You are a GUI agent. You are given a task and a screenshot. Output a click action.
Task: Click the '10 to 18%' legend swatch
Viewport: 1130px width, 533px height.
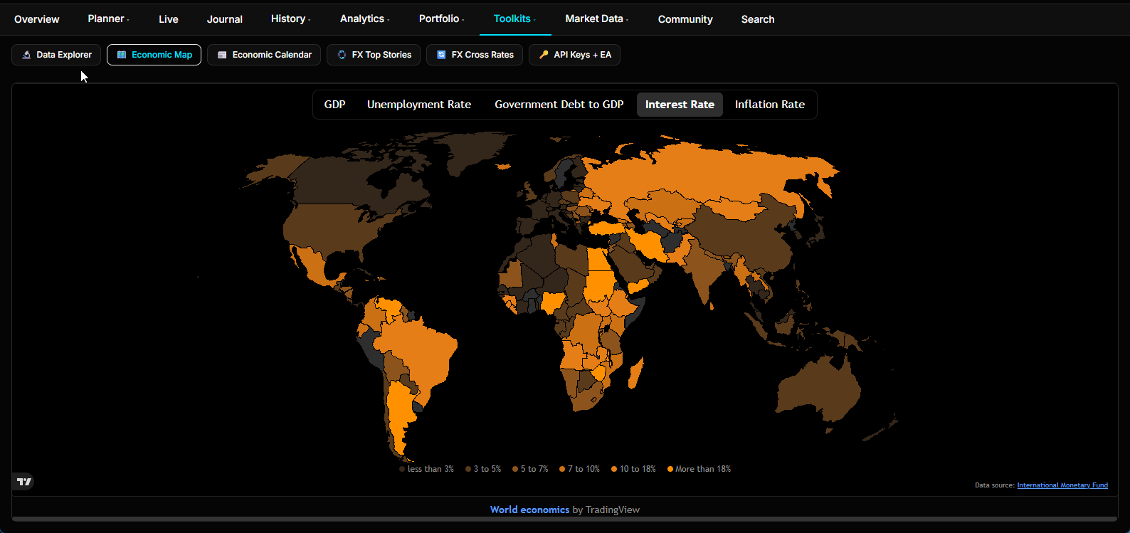pyautogui.click(x=614, y=469)
